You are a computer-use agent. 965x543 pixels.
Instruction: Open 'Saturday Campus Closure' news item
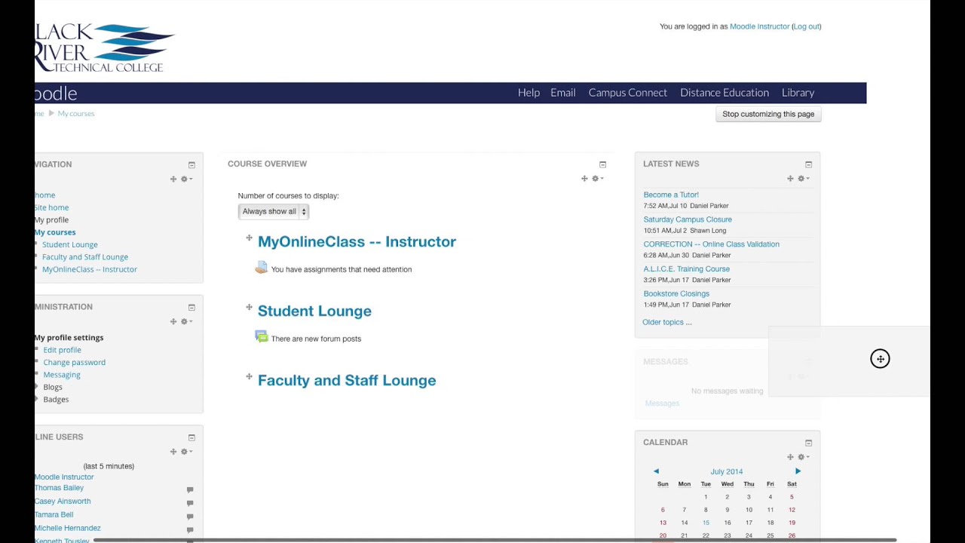tap(688, 219)
